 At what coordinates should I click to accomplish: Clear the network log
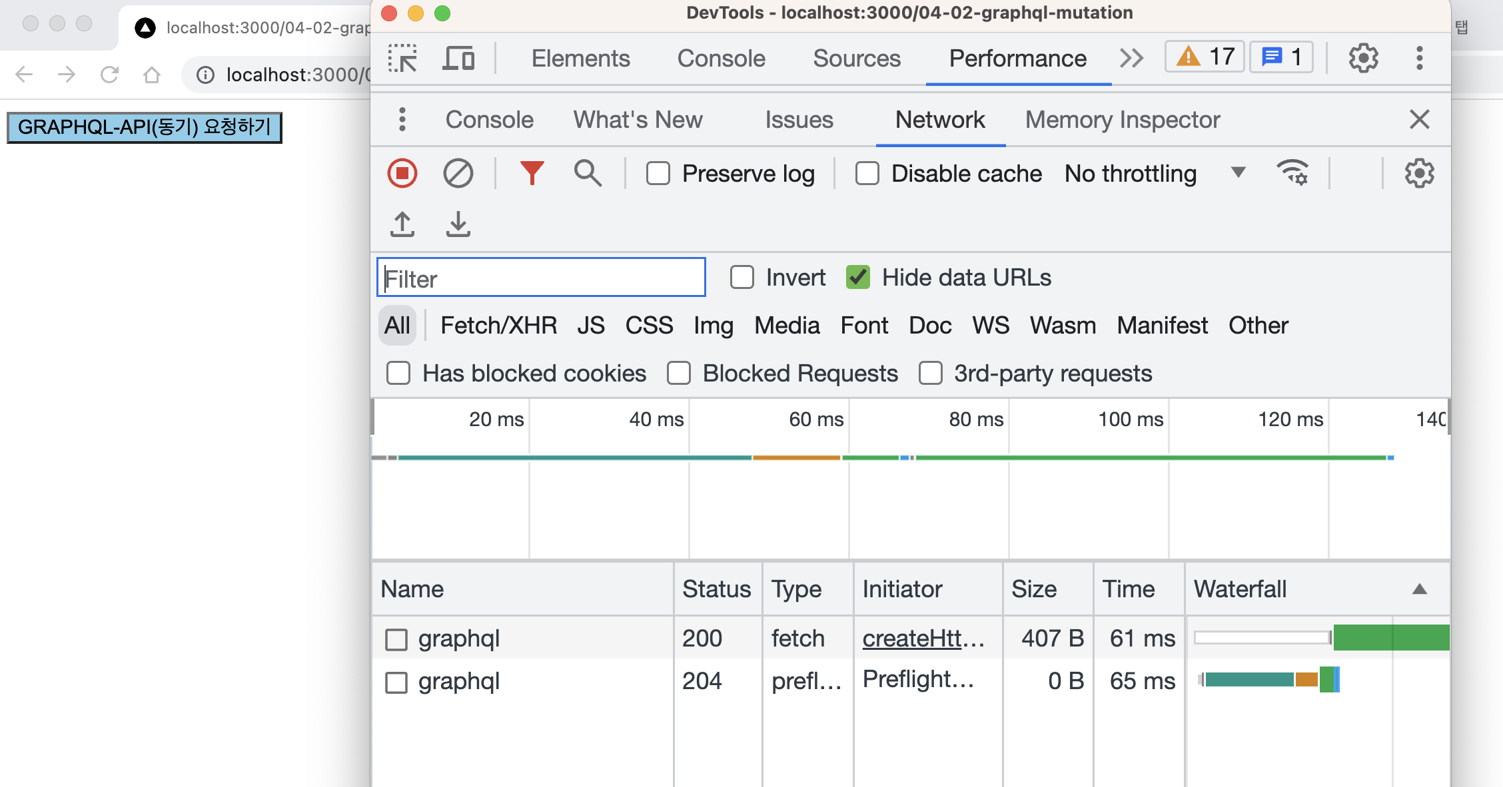458,174
